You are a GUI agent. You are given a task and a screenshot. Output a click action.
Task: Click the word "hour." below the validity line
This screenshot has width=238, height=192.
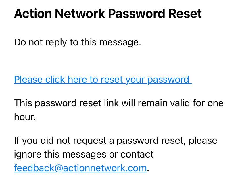click(x=25, y=117)
